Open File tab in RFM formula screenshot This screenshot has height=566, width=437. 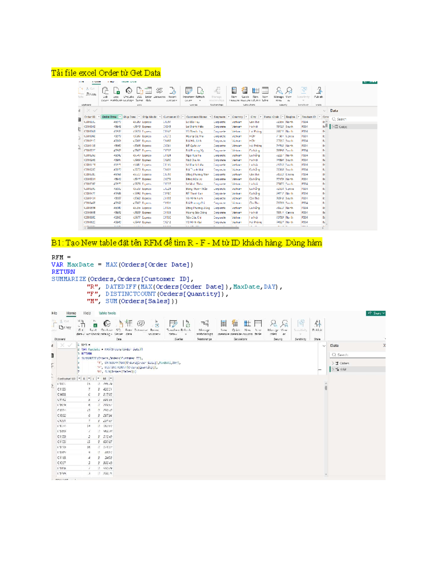click(54, 313)
